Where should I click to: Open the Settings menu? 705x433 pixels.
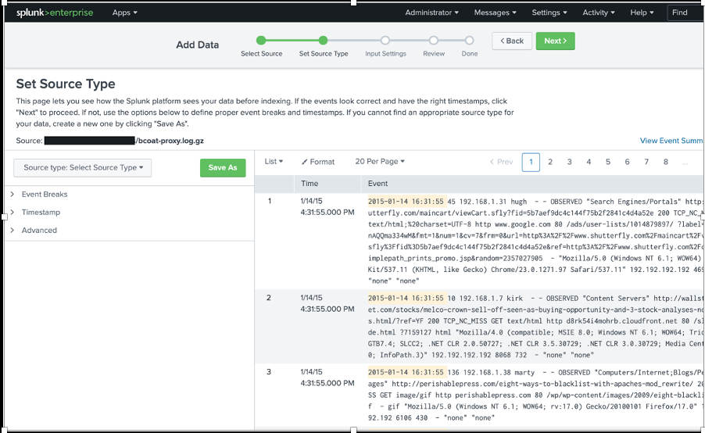pos(549,13)
